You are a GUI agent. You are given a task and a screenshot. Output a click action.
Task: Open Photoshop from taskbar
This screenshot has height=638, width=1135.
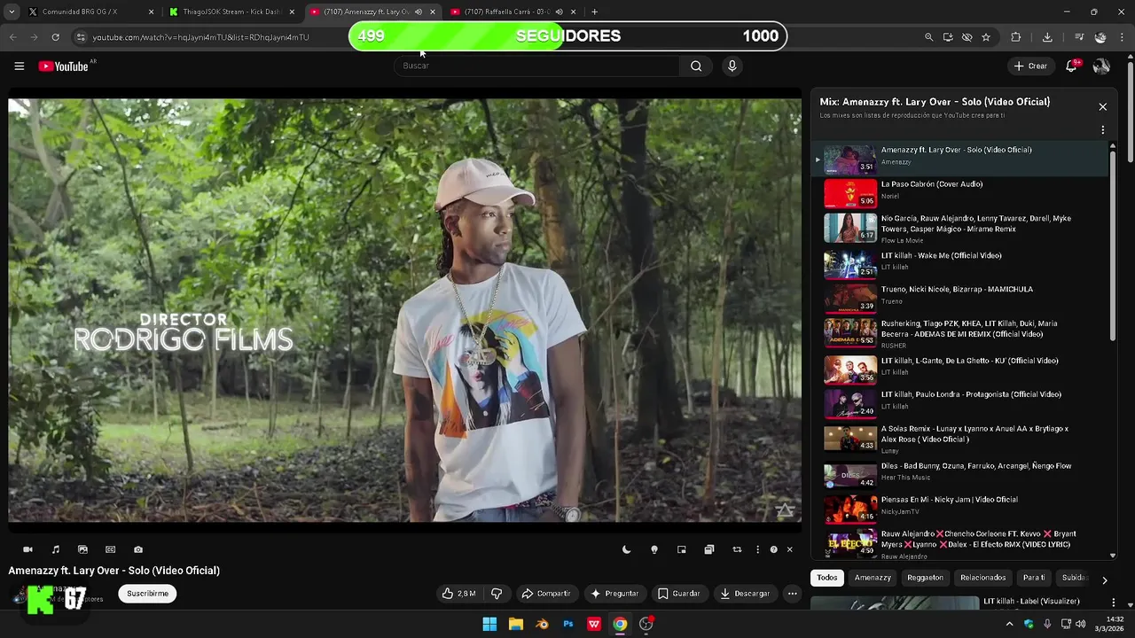click(x=568, y=624)
